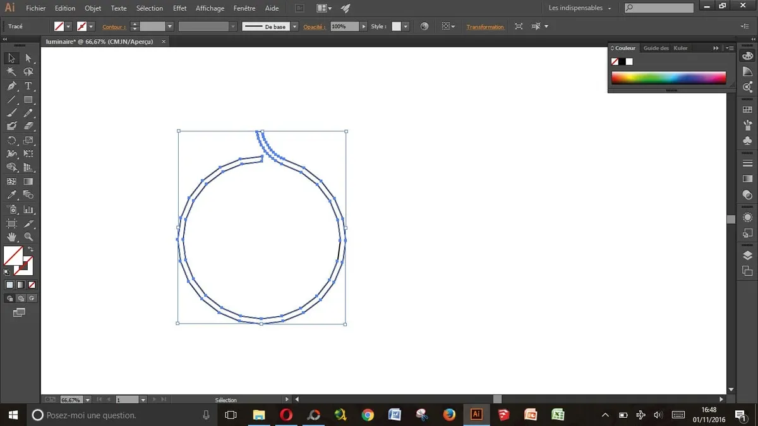Open the Style dropdown arrow
The width and height of the screenshot is (758, 426).
coord(406,27)
